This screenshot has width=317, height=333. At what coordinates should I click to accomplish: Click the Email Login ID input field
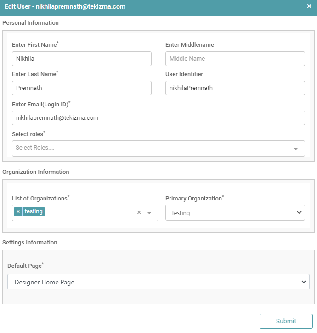click(x=158, y=118)
